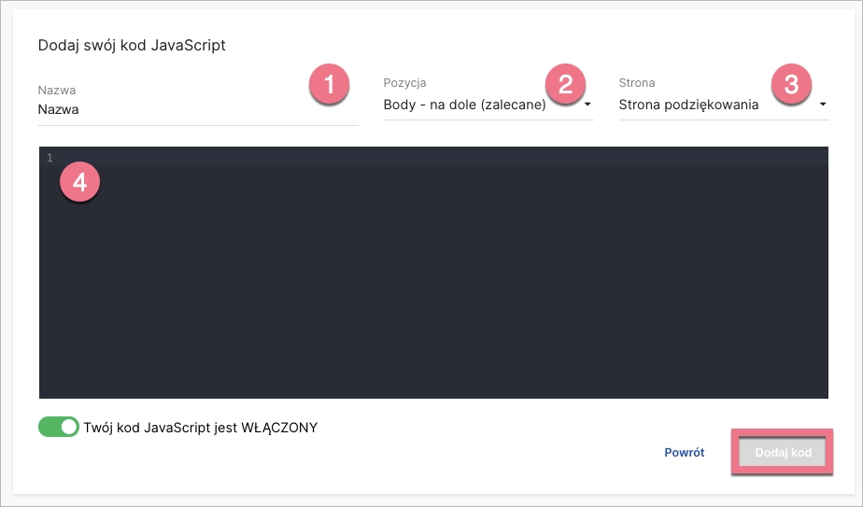Click the red number 2 badge
The image size is (863, 507).
tap(565, 85)
